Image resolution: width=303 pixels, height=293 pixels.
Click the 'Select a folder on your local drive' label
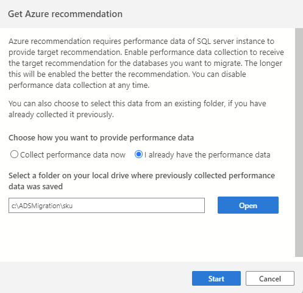click(141, 181)
